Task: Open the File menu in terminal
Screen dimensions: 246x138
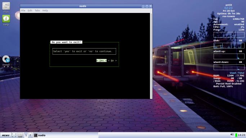Action: coord(23,10)
